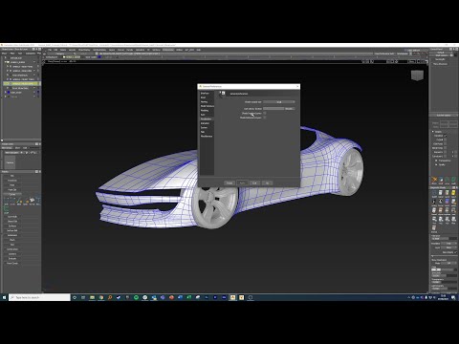Open Task View on the Windows taskbar
The image size is (459, 344).
pos(83,297)
